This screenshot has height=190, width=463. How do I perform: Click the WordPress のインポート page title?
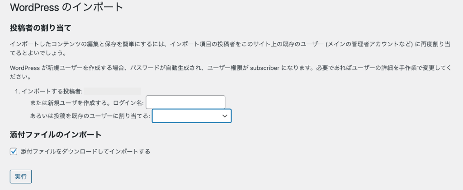(x=66, y=7)
